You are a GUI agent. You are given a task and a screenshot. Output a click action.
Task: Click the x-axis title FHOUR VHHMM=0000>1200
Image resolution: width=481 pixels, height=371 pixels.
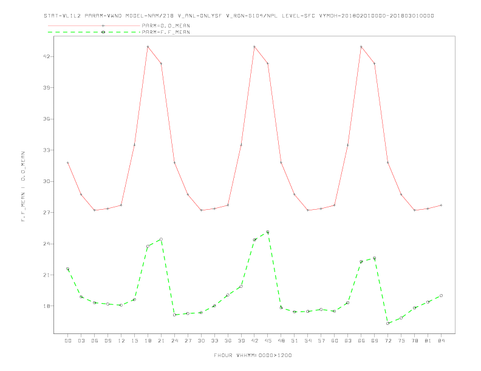253,355
